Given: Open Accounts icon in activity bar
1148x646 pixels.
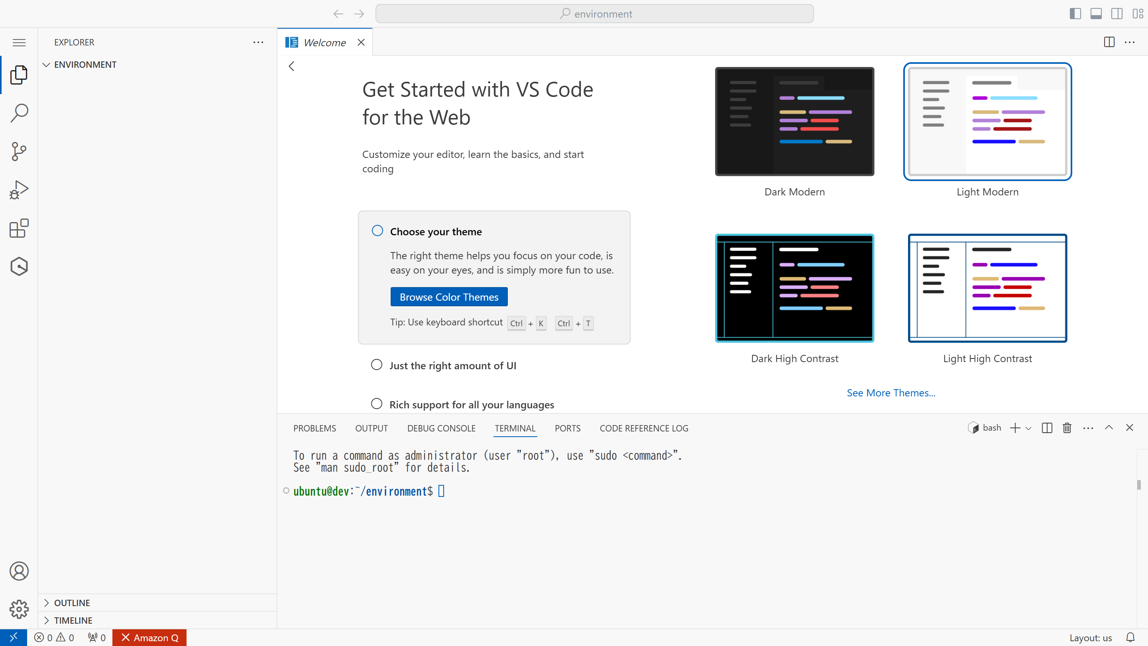Looking at the screenshot, I should (x=19, y=571).
